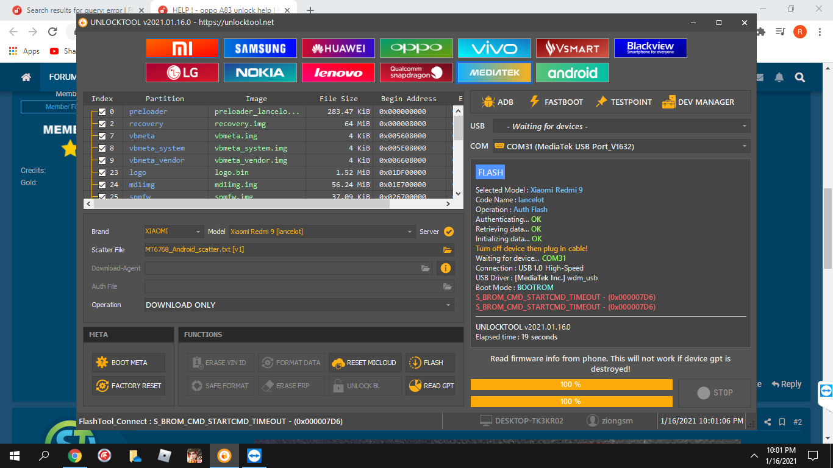Open forum search magnifier in browser

(x=800, y=77)
